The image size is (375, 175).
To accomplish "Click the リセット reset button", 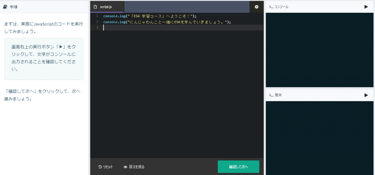I will click(106, 167).
